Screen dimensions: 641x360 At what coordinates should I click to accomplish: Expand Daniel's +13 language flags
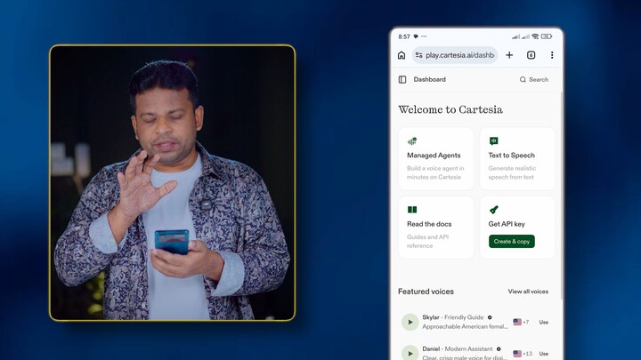coord(523,354)
